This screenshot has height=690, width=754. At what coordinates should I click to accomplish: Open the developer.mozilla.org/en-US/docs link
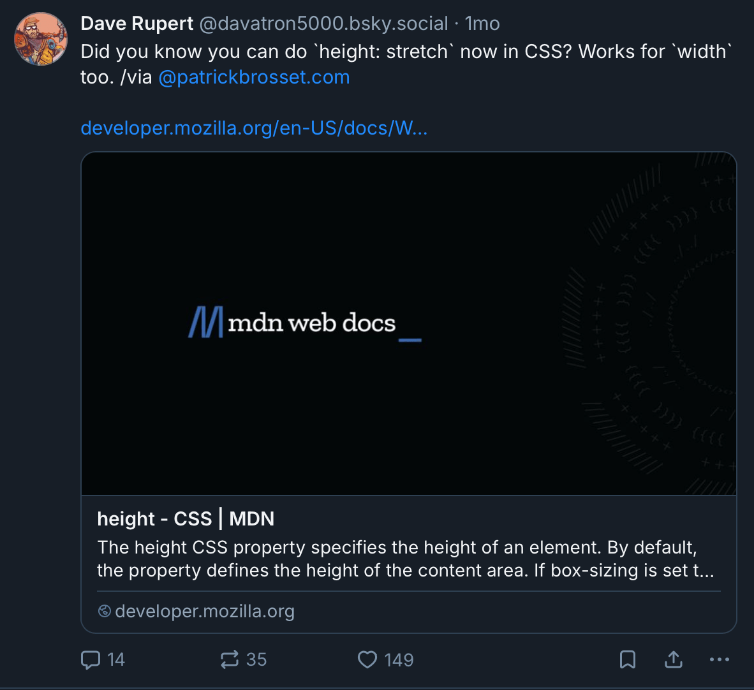[x=254, y=128]
